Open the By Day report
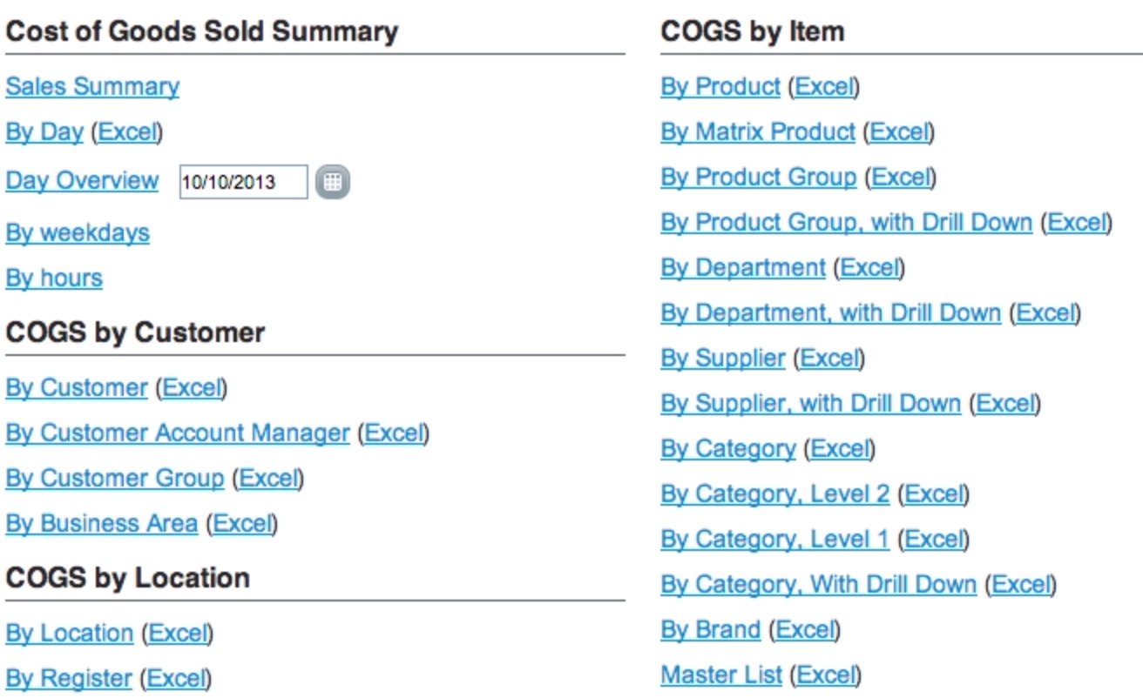 pos(44,132)
